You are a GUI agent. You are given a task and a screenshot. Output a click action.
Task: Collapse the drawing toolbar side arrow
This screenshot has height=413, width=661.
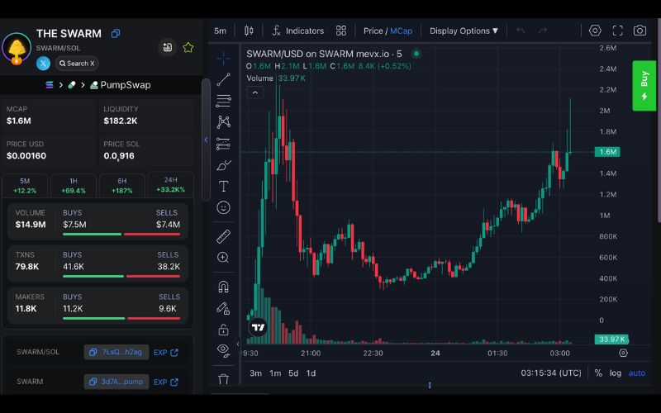tap(238, 344)
